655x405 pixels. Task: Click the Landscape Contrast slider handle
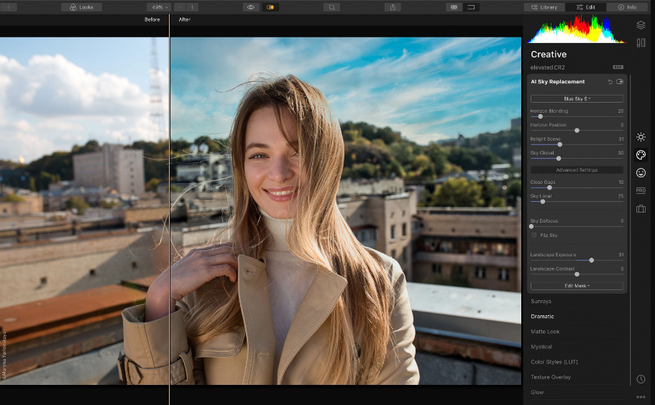577,274
